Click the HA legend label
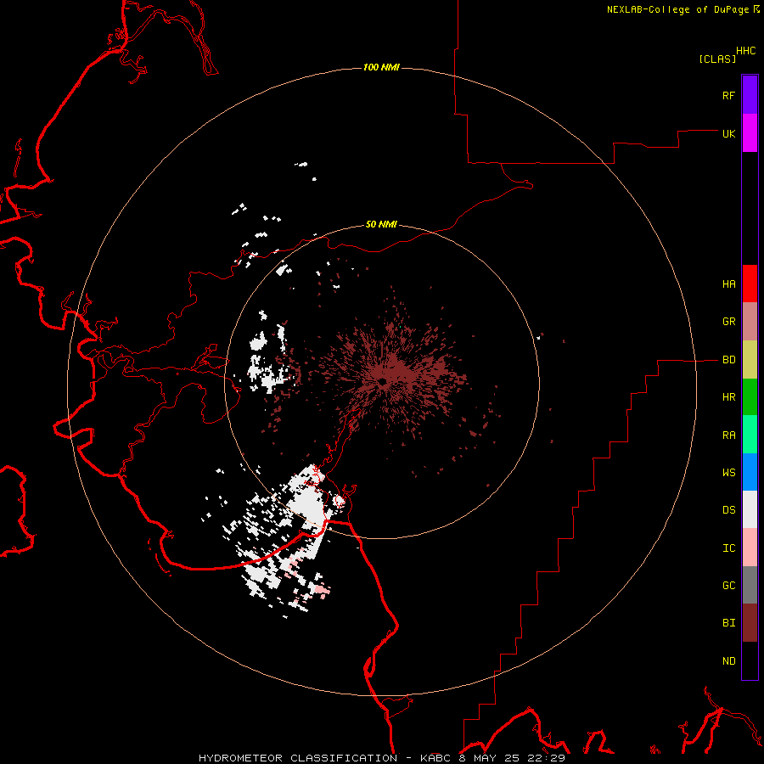Screen dimensions: 764x764 click(728, 284)
